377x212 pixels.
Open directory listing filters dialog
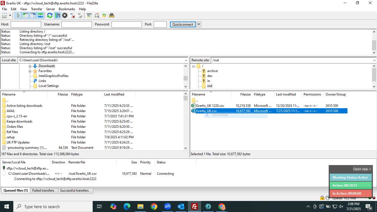click(x=89, y=15)
